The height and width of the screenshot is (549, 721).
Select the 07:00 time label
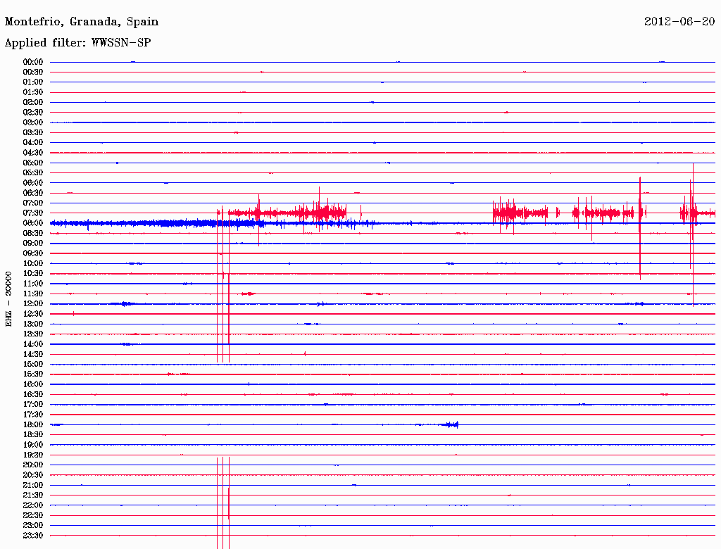[x=33, y=203]
